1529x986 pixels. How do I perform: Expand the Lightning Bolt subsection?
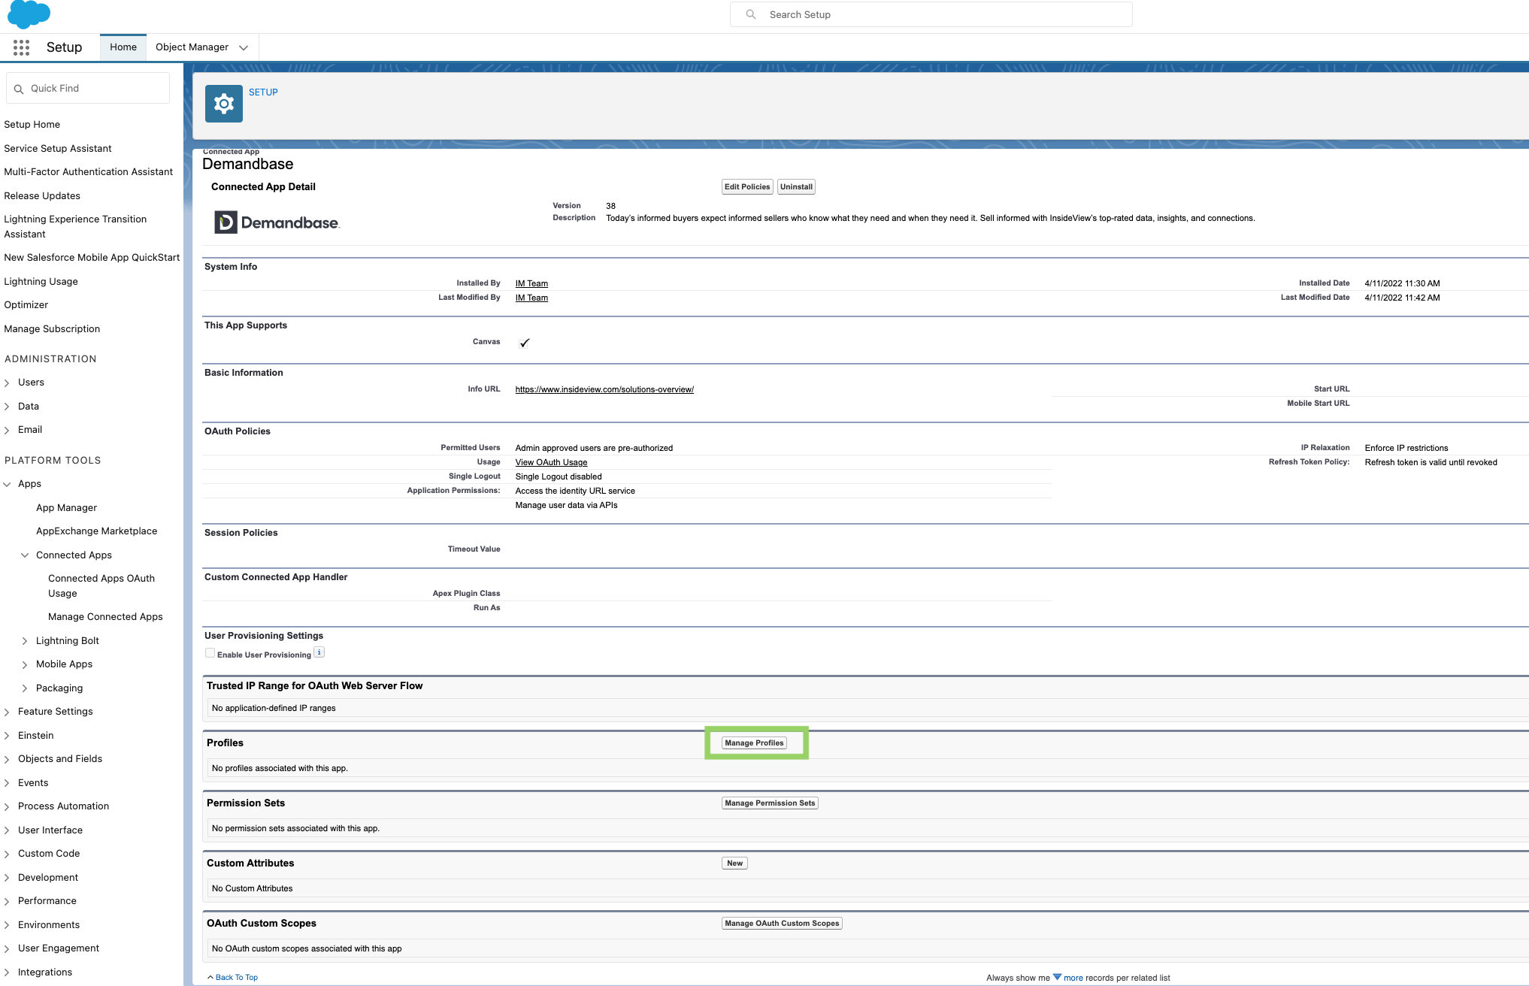(x=25, y=641)
